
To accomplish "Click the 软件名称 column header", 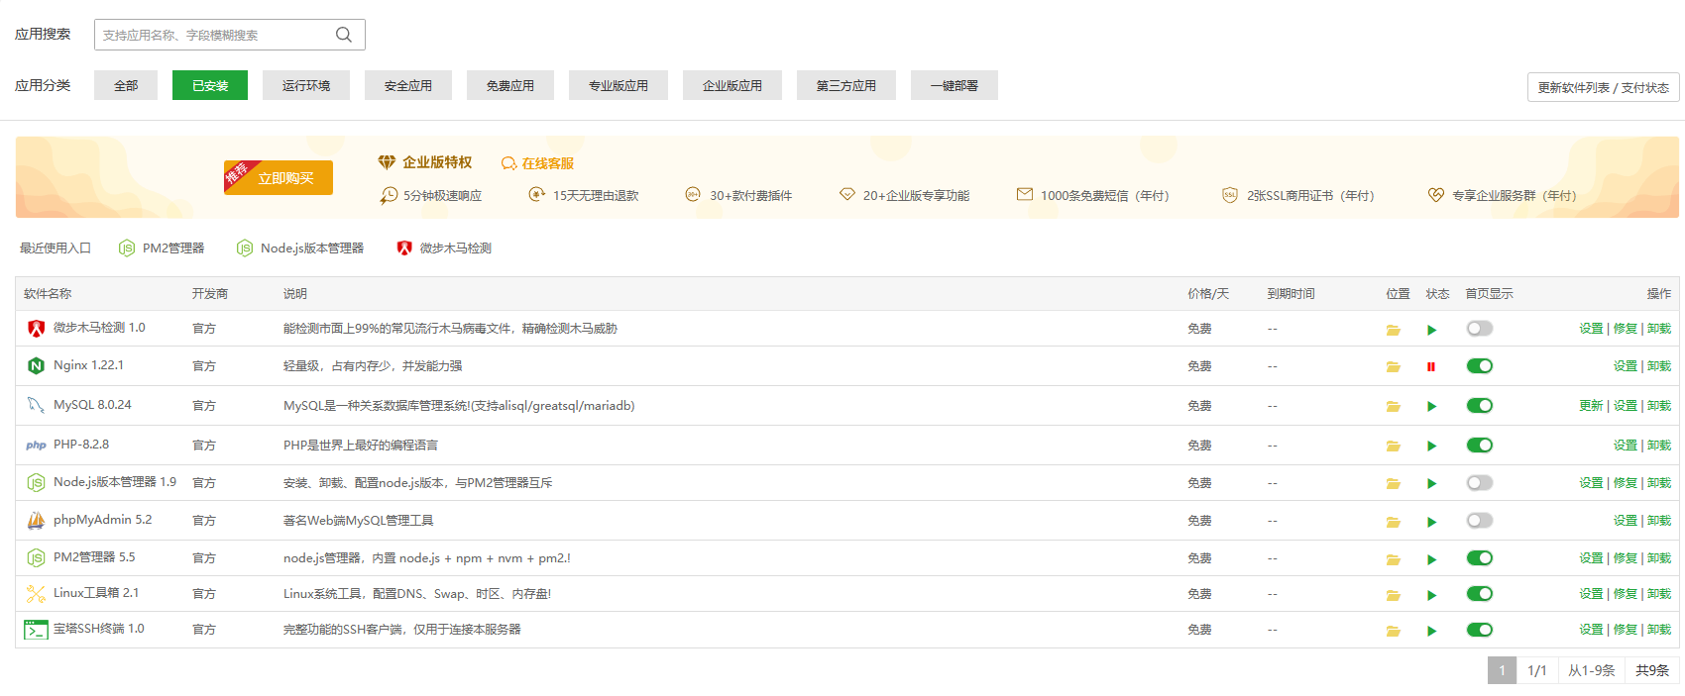I will [x=48, y=294].
